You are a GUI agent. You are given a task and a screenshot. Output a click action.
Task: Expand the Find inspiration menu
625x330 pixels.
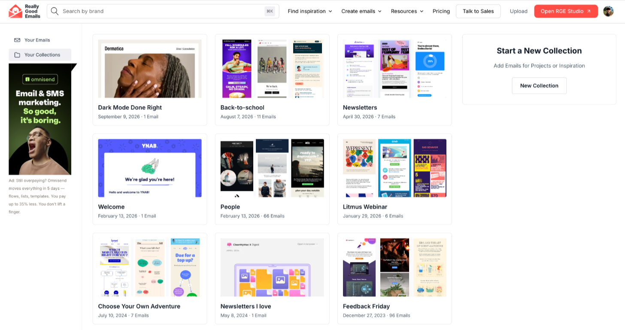click(x=310, y=11)
